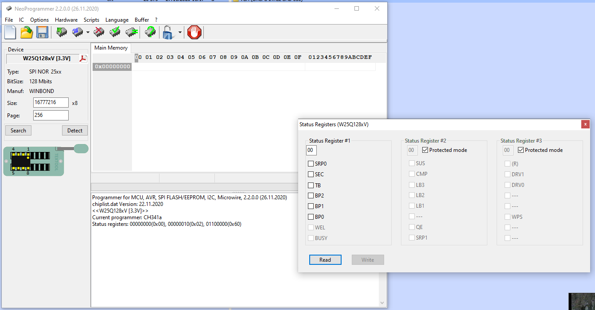Verify IC using the green-checkmark chip icon
595x310 pixels.
(115, 32)
